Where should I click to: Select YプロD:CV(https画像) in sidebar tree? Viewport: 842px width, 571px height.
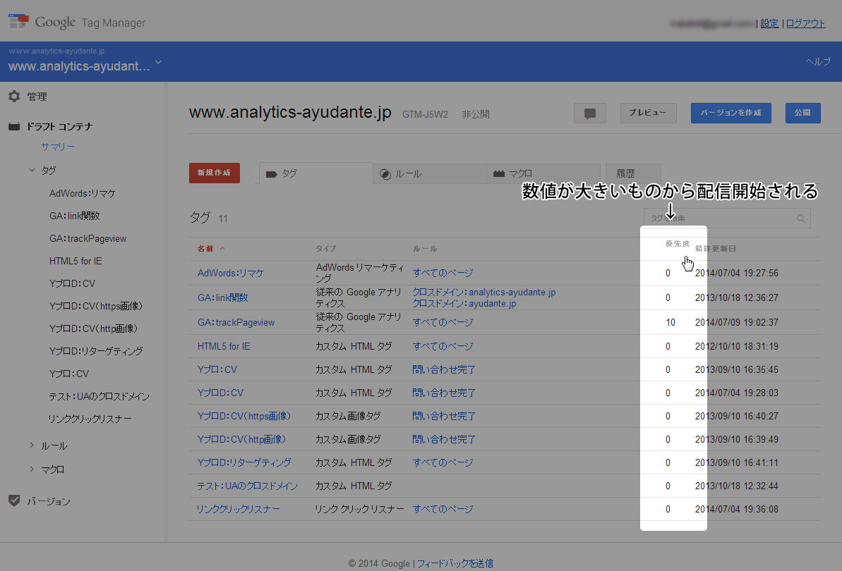click(95, 306)
